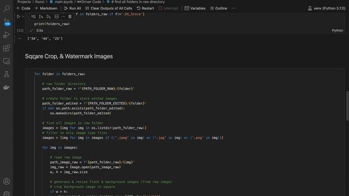
Task: Execute Cell and Below from cell toolbar
Action: [x=49, y=16]
